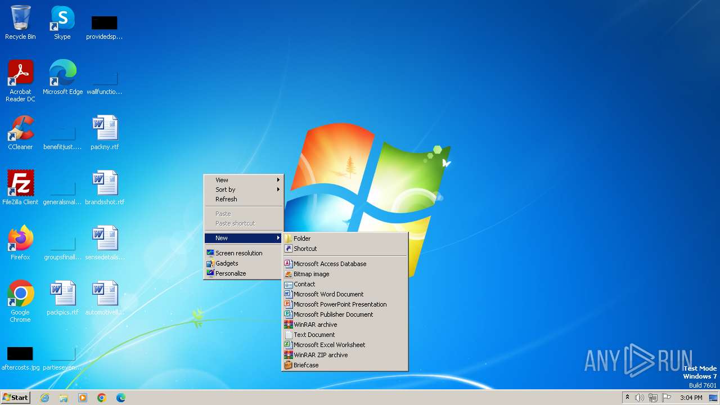Select the automotivell document icon
720x405 pixels.
pos(105,298)
